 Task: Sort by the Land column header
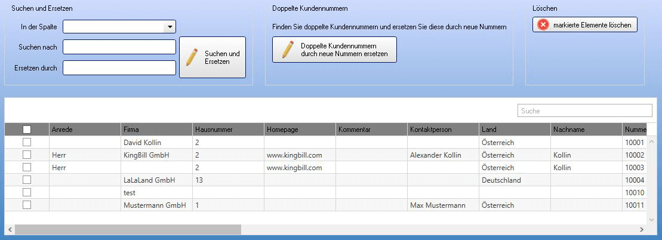tap(514, 130)
